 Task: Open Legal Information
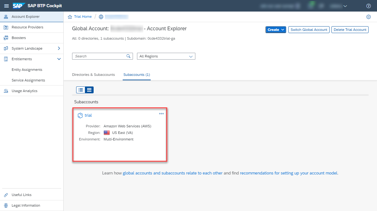point(32,206)
